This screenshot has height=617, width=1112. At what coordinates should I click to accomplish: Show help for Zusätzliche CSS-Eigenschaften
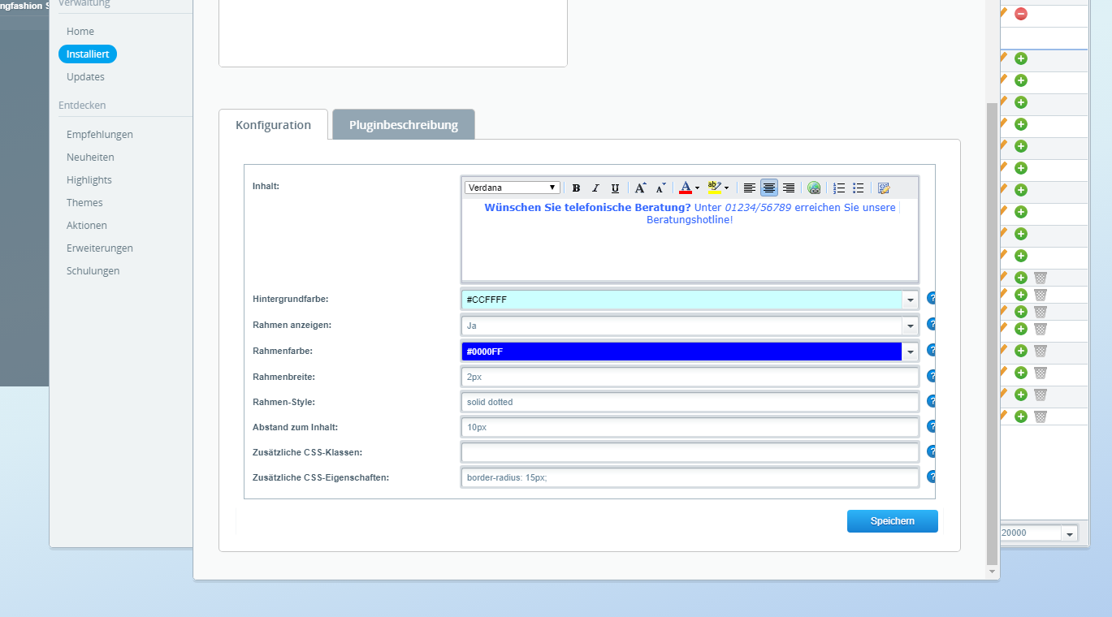click(932, 477)
